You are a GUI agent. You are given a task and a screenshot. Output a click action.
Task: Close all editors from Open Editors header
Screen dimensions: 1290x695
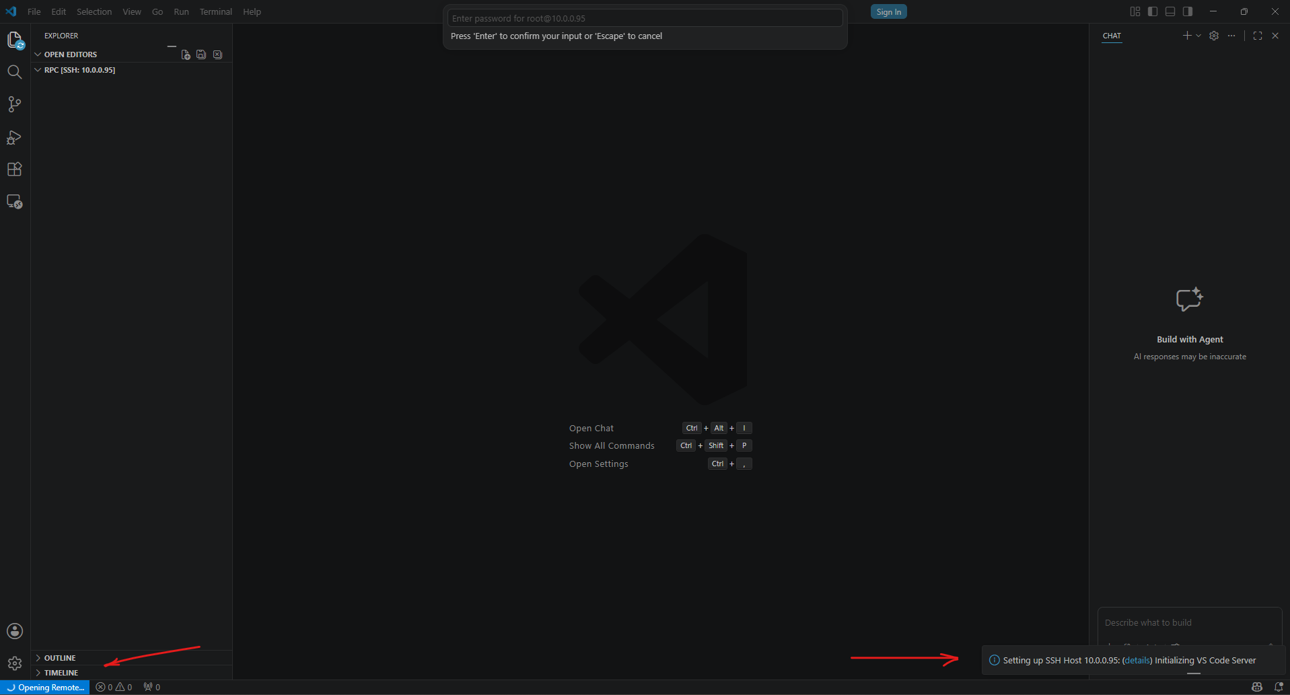[x=217, y=54]
